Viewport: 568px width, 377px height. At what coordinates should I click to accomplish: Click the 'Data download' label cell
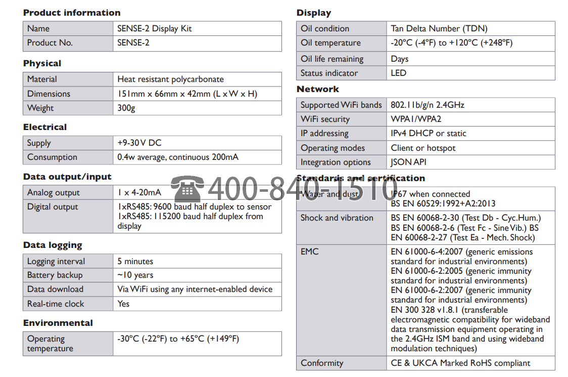pyautogui.click(x=68, y=289)
